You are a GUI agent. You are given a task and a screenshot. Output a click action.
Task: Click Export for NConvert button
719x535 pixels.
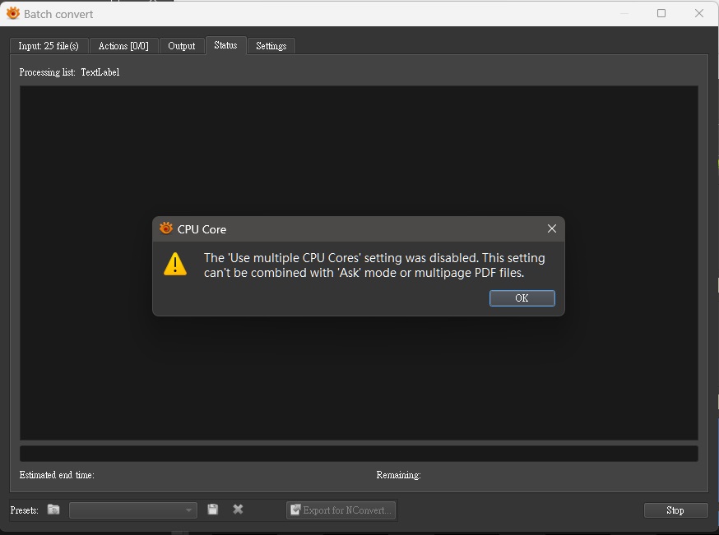(x=341, y=510)
